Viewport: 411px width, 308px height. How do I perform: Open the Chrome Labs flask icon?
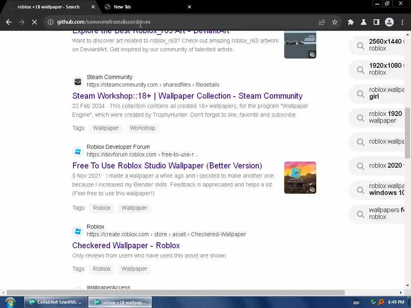click(x=364, y=22)
